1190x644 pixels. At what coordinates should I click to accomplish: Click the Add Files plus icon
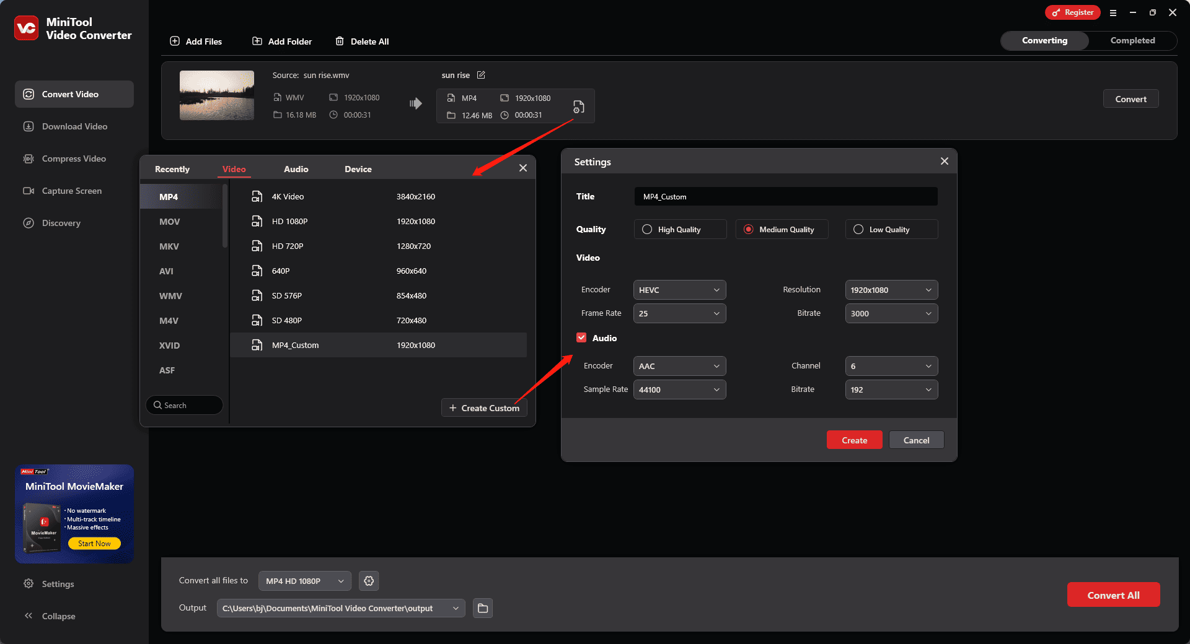pyautogui.click(x=175, y=41)
